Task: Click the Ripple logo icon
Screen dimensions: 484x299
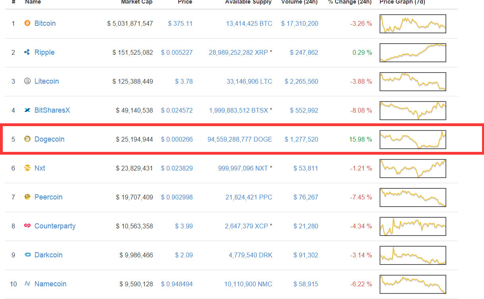Action: pyautogui.click(x=27, y=52)
